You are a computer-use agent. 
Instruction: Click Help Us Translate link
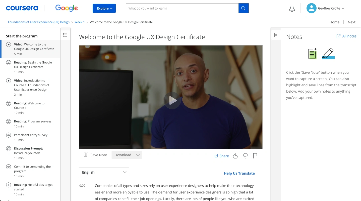pos(239,173)
